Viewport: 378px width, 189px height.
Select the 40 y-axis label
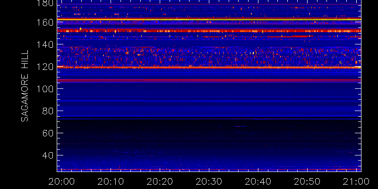(48, 155)
